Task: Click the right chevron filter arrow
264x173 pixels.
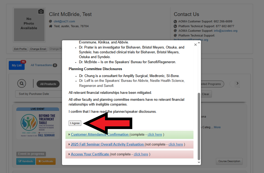Action: (237, 84)
